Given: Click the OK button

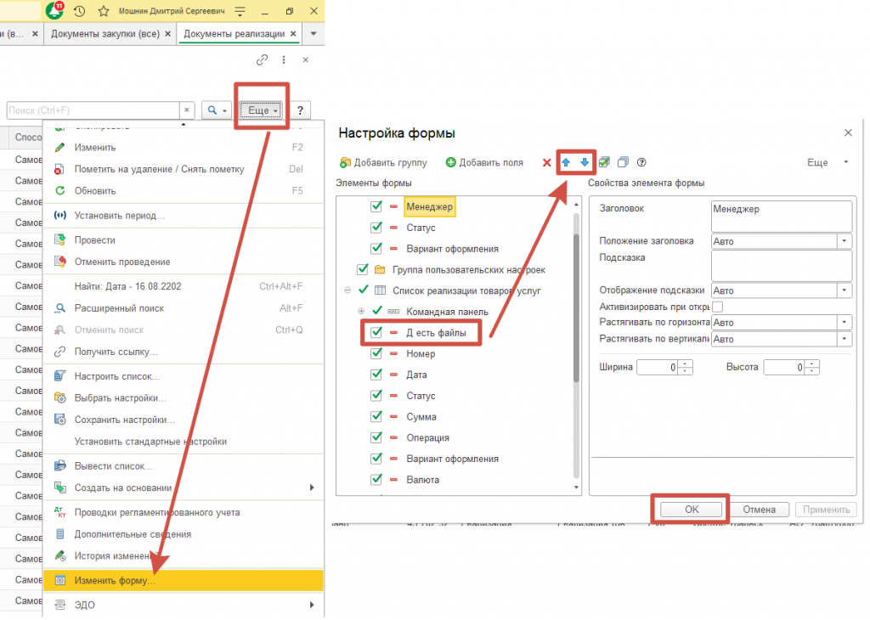Looking at the screenshot, I should pyautogui.click(x=692, y=509).
